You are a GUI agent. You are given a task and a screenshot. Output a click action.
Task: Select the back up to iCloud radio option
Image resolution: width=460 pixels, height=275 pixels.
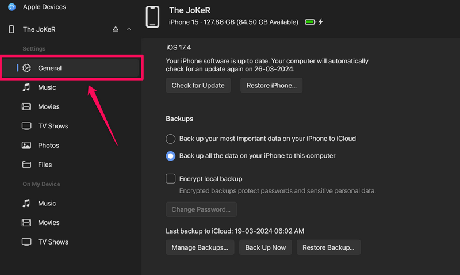171,139
